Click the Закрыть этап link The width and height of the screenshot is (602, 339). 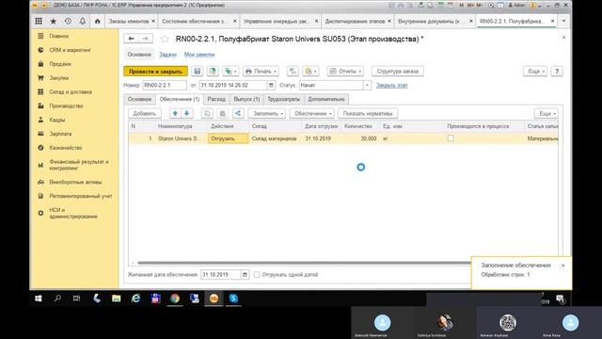click(x=391, y=85)
